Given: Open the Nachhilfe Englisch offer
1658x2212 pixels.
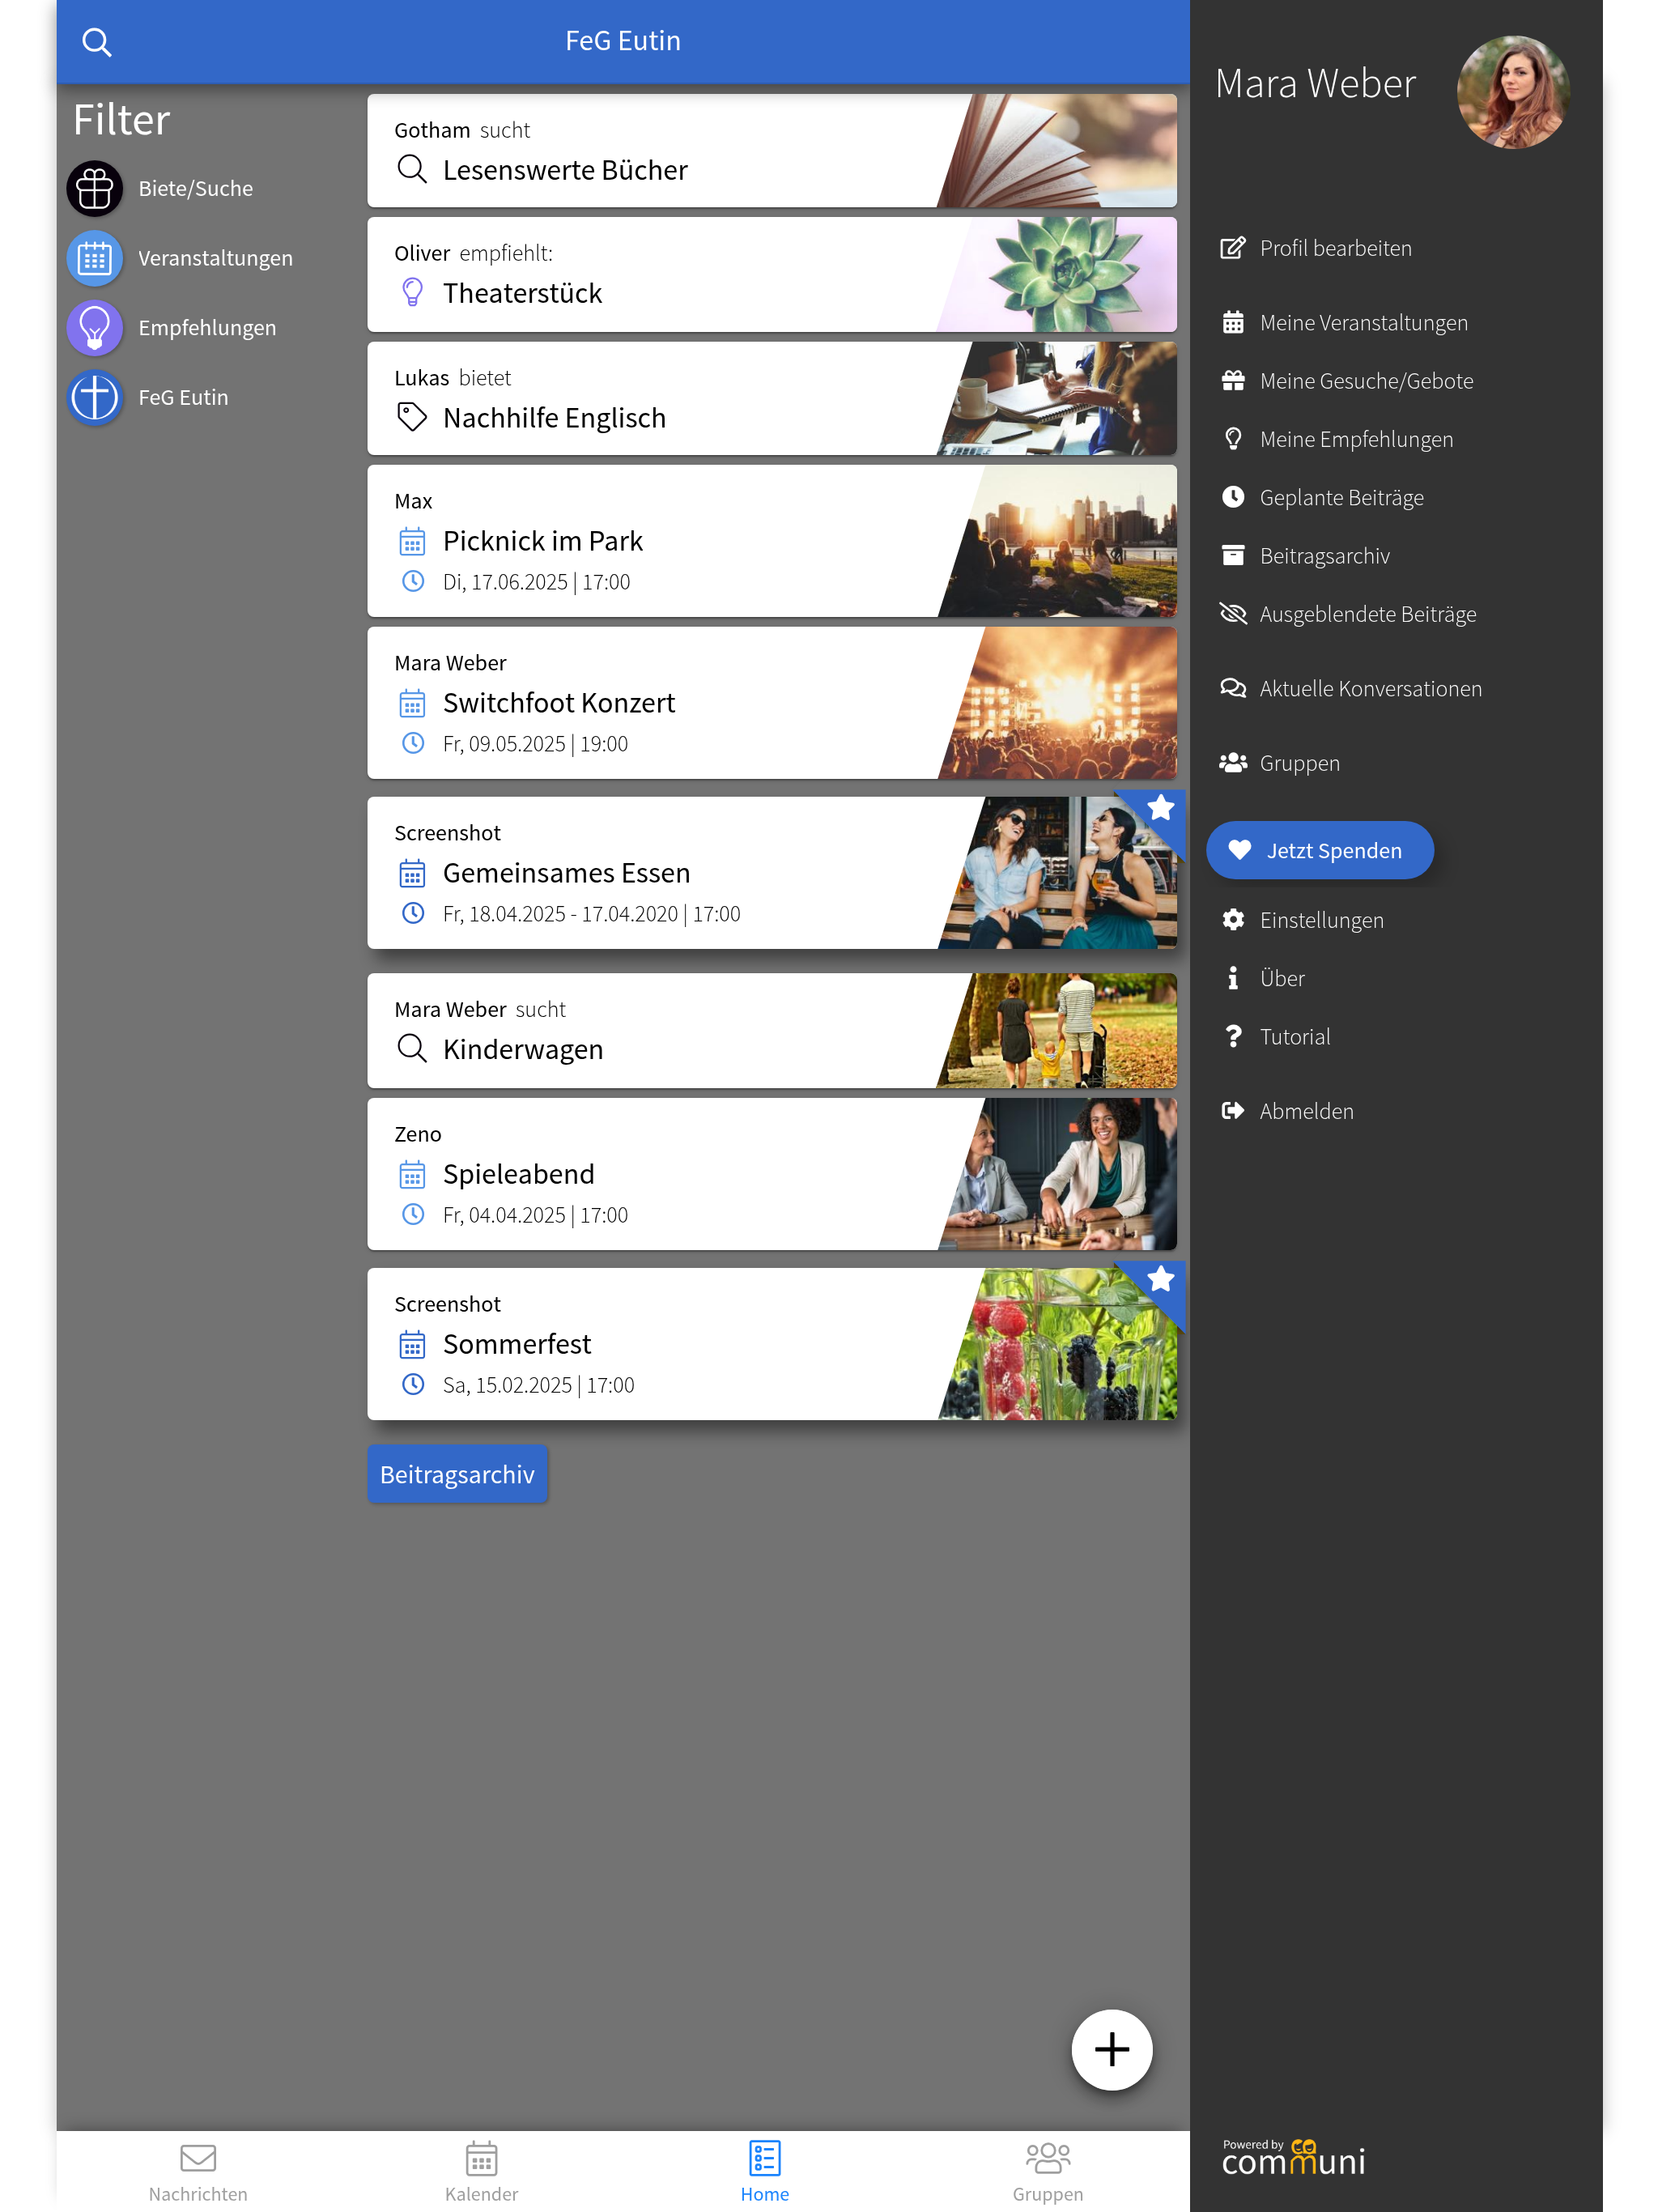Looking at the screenshot, I should point(771,399).
